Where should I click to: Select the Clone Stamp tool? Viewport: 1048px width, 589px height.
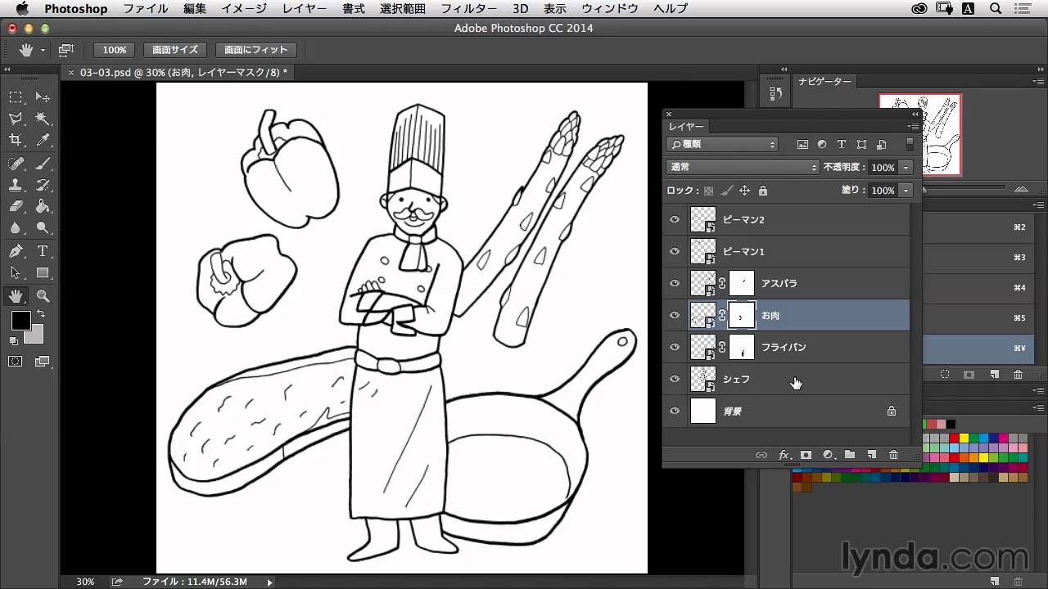(16, 185)
